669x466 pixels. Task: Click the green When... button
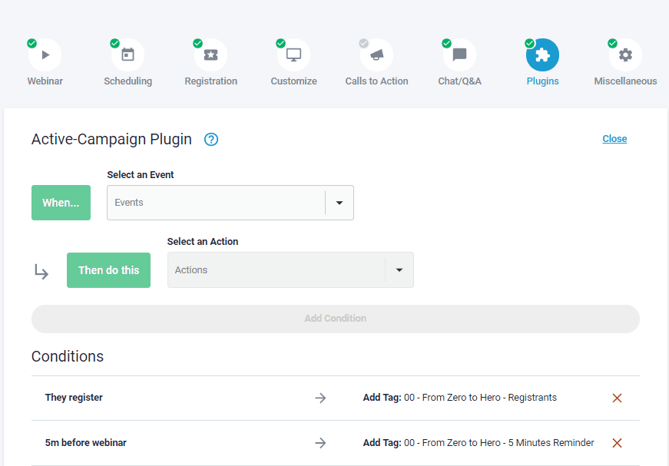point(61,203)
